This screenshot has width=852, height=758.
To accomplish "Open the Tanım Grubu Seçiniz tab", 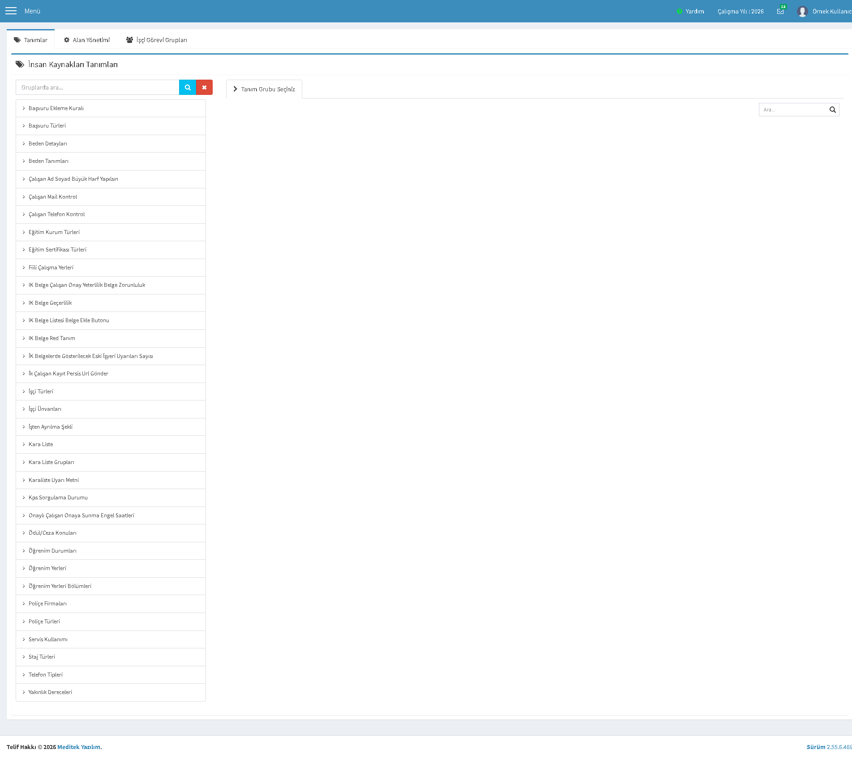I will 264,89.
